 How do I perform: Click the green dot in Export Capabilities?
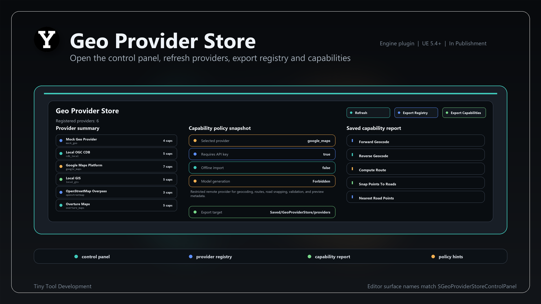pos(447,113)
